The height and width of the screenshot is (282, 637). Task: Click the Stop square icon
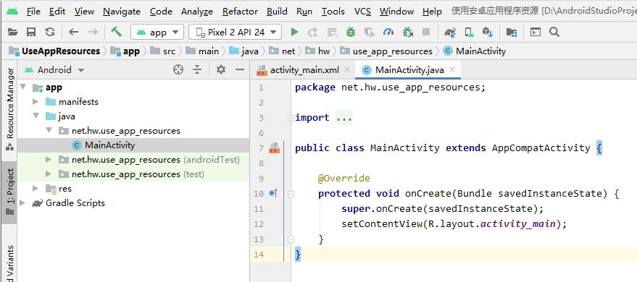click(425, 32)
